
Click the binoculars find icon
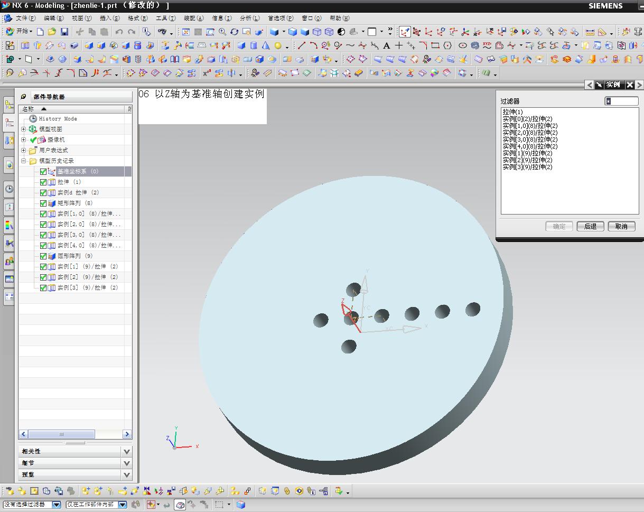click(162, 32)
